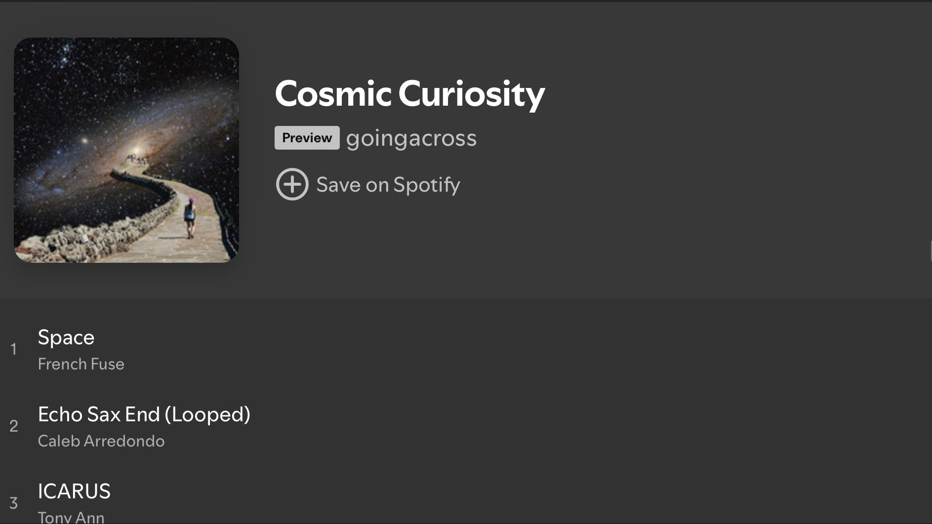Image resolution: width=932 pixels, height=524 pixels.
Task: Click the "Save on Spotify" text
Action: click(x=388, y=185)
